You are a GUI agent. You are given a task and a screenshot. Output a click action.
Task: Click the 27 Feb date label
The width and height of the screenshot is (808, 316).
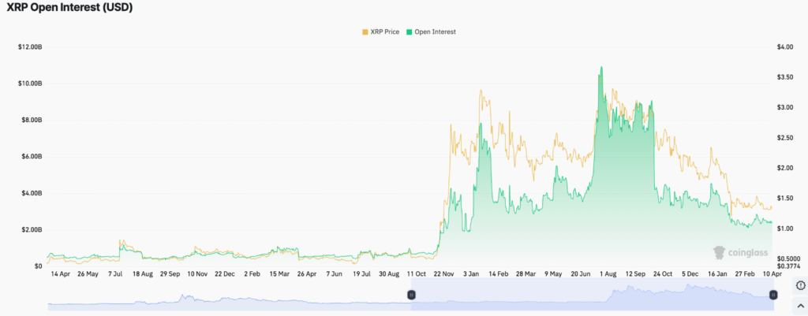[743, 274]
